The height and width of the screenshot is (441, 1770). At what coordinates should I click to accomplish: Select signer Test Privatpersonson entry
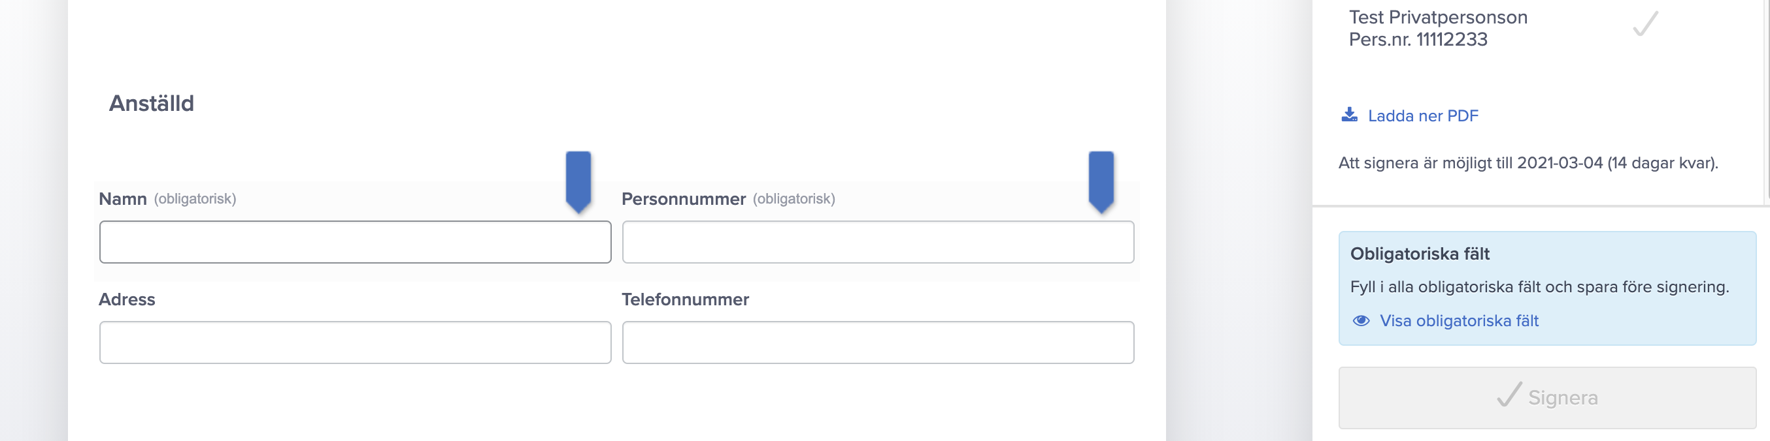pos(1438,28)
